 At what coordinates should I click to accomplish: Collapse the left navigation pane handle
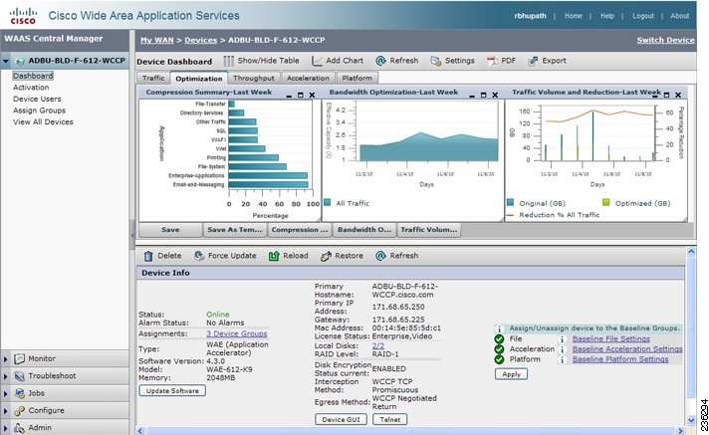click(132, 233)
